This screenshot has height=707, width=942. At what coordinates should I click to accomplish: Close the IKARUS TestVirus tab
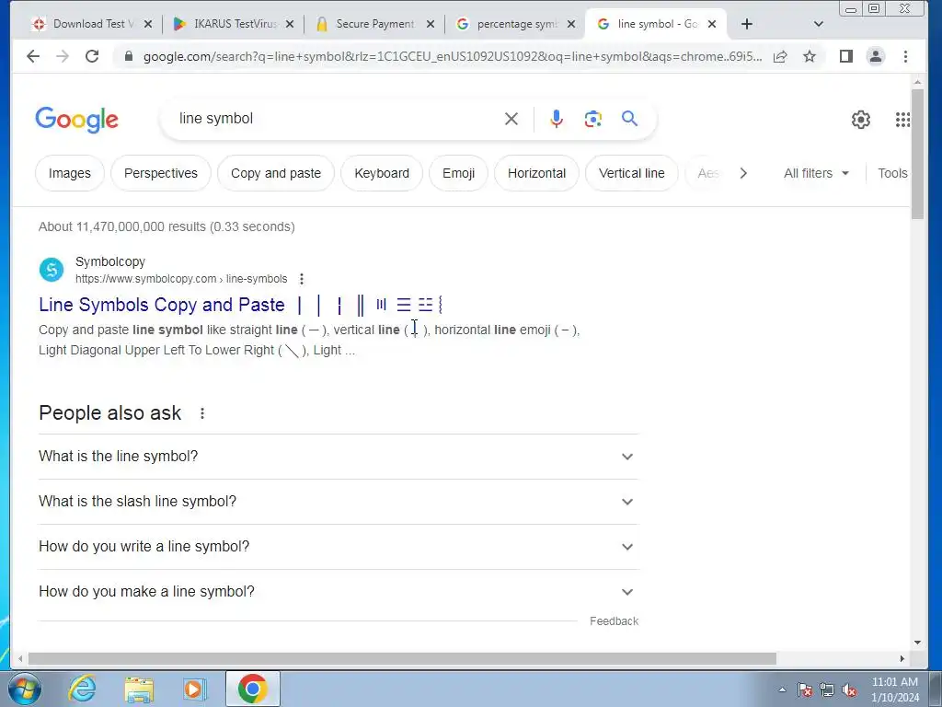290,24
